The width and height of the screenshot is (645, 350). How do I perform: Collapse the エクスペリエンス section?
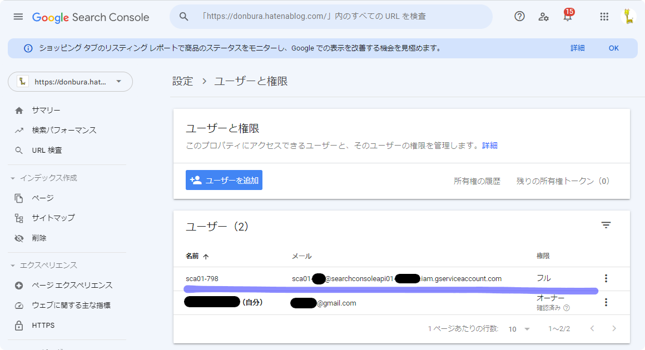pyautogui.click(x=14, y=265)
